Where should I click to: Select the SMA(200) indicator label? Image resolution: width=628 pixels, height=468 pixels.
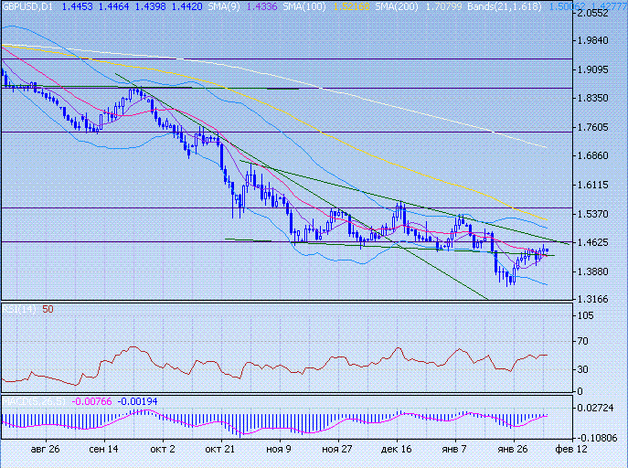tap(358, 6)
